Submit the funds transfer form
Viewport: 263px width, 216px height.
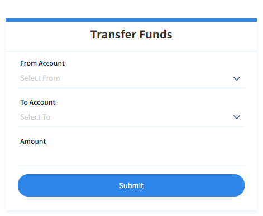(x=131, y=185)
